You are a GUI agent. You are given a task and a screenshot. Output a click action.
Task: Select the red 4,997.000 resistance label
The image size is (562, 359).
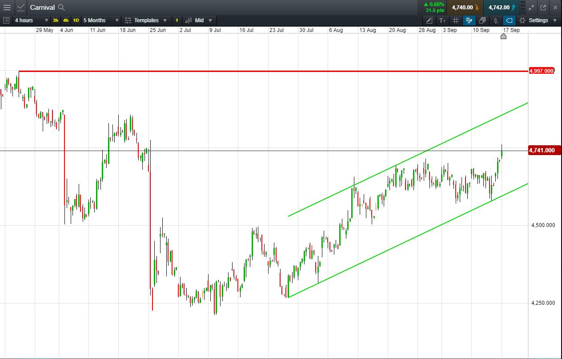542,71
